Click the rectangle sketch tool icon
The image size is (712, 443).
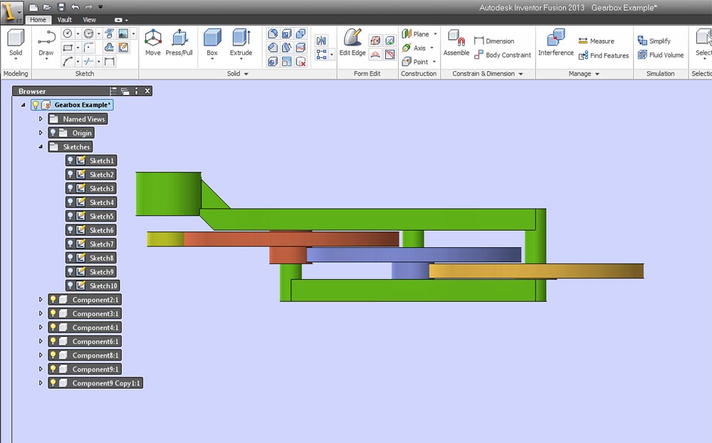(68, 48)
